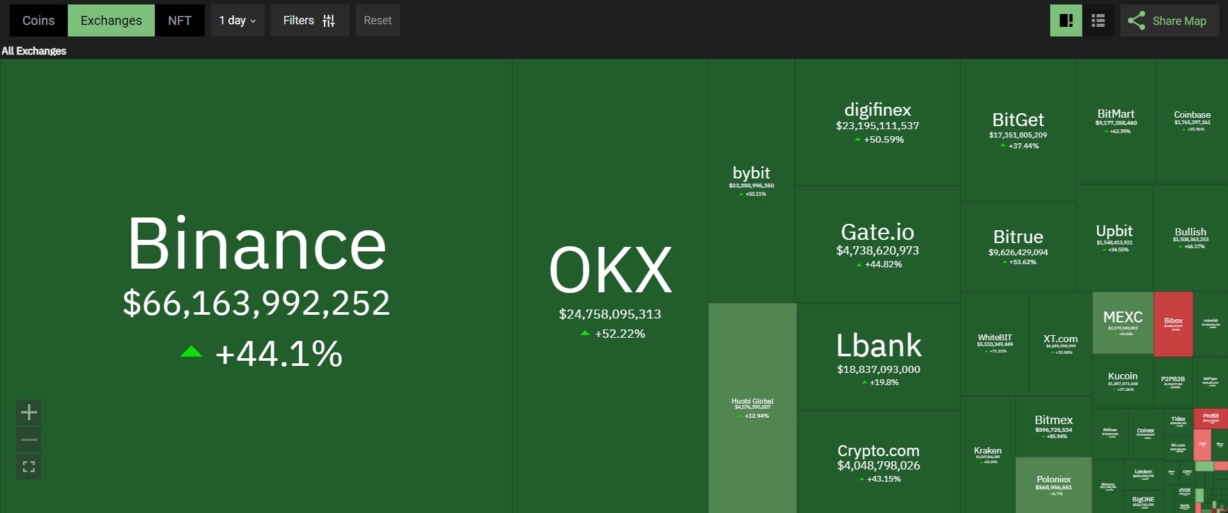Select the Huobi Global tile
This screenshot has width=1228, height=513.
[753, 408]
